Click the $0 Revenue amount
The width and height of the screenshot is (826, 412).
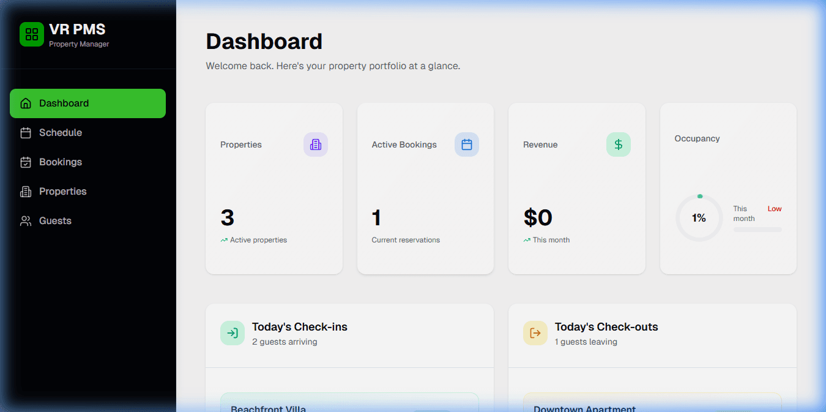[x=538, y=218]
